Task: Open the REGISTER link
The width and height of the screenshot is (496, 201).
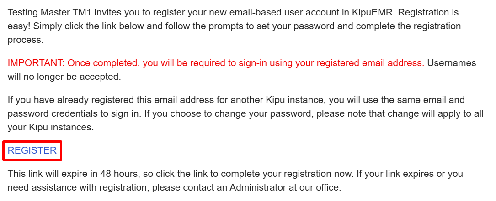Action: tap(32, 150)
